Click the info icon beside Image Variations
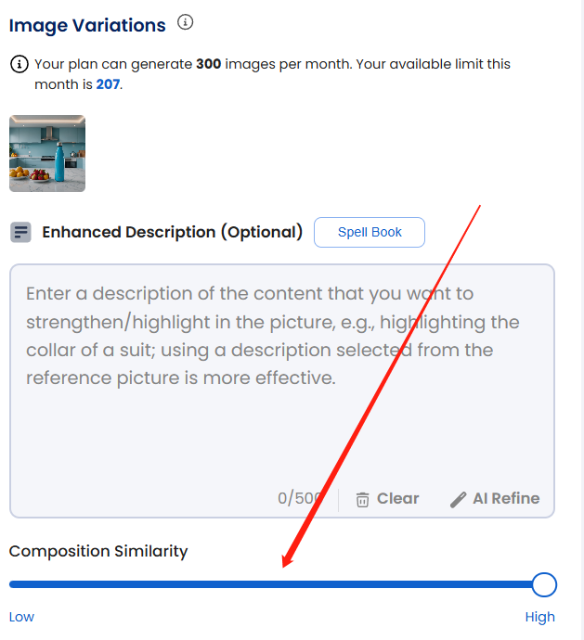The height and width of the screenshot is (640, 584). point(185,22)
